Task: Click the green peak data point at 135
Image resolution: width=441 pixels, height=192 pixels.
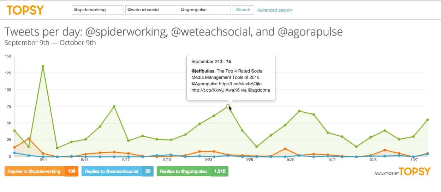Action: (43, 66)
